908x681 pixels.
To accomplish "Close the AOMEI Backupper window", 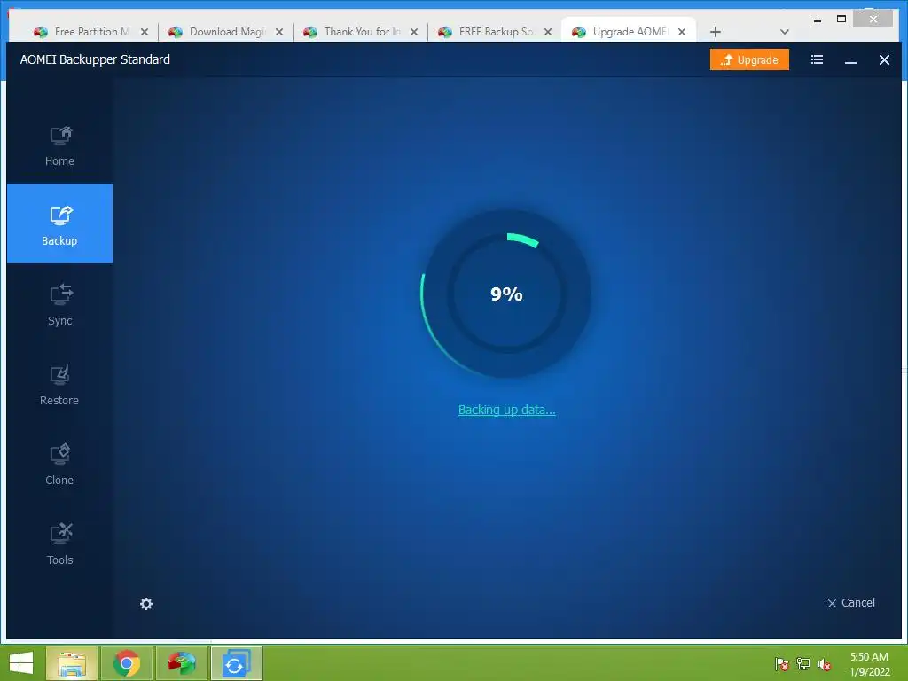I will point(884,59).
